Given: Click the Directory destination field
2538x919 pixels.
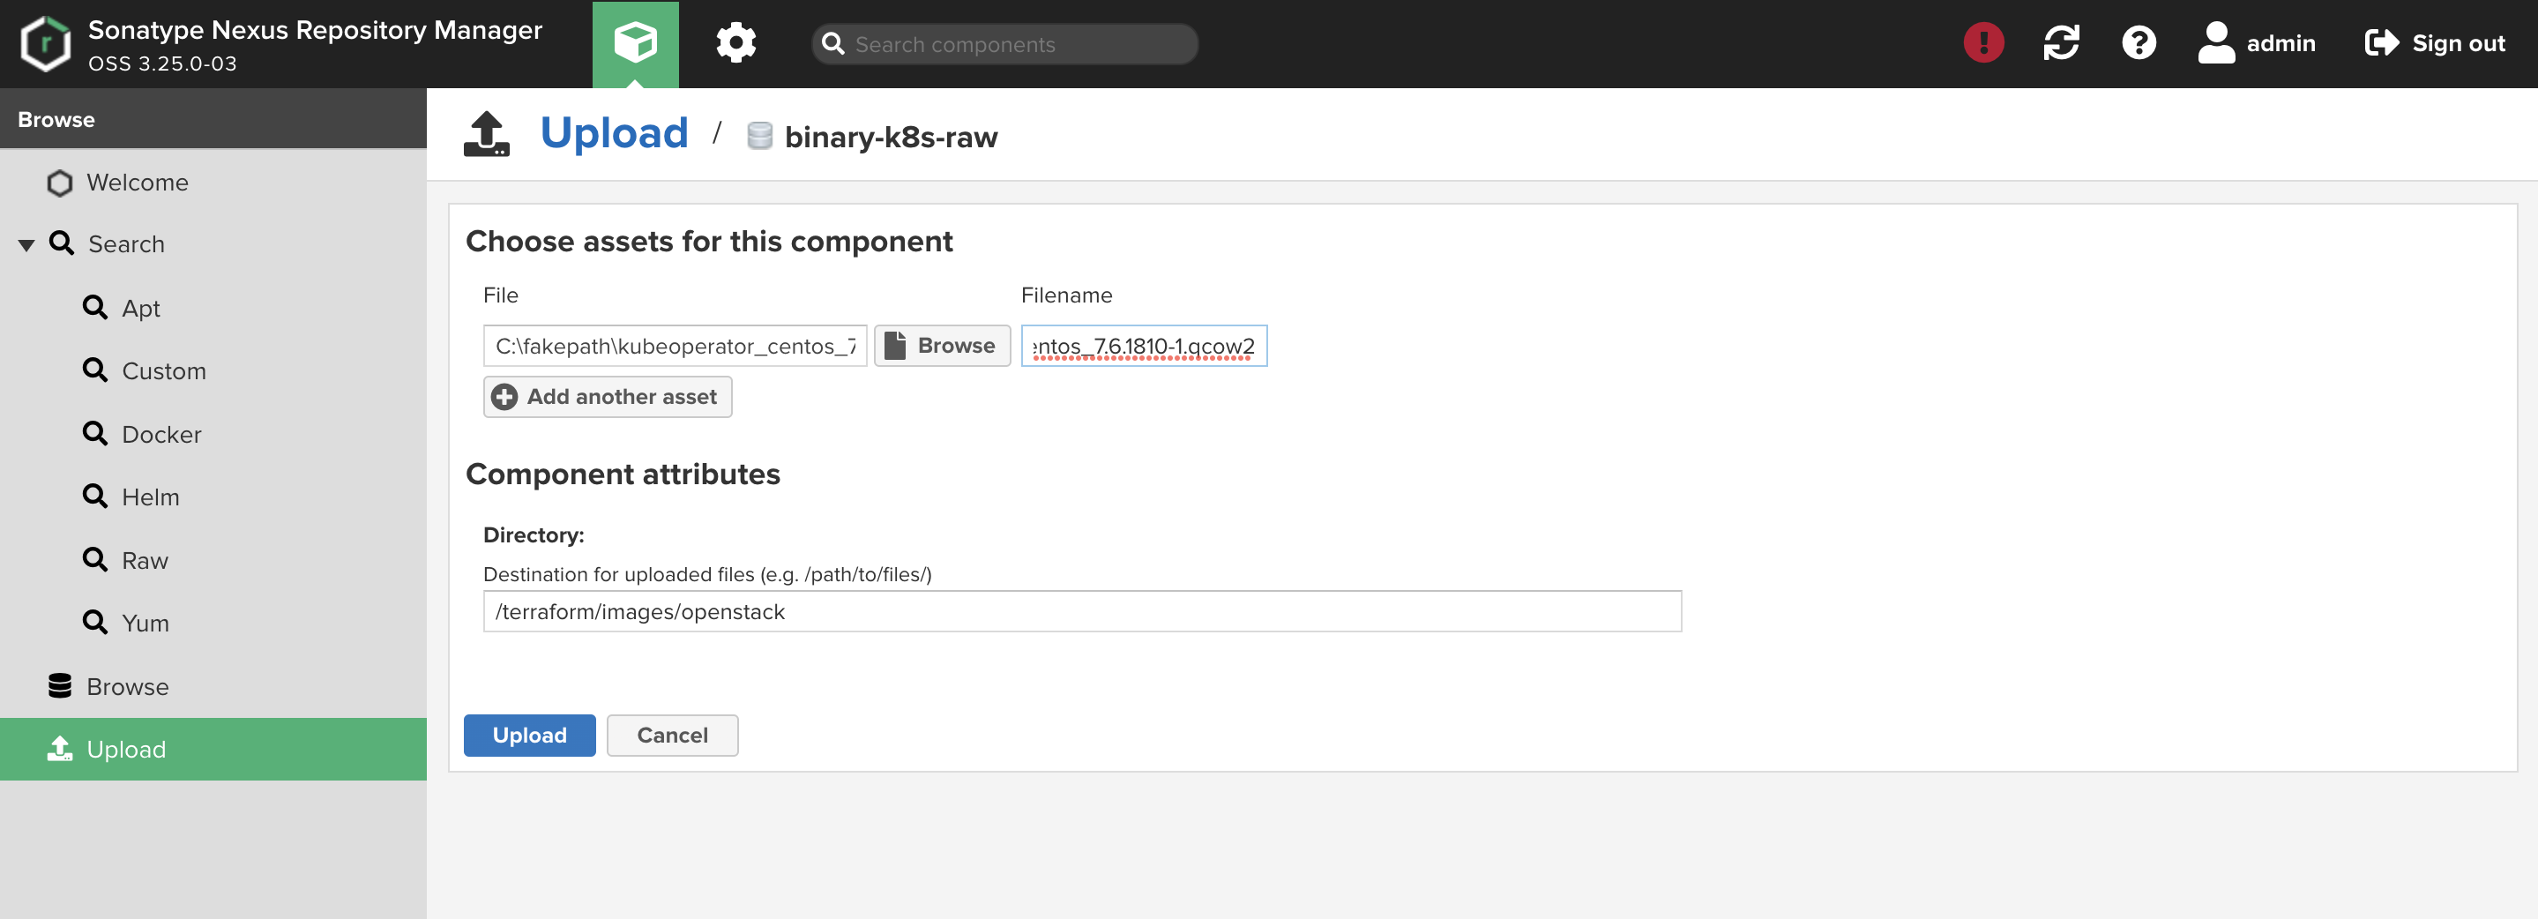Looking at the screenshot, I should pyautogui.click(x=1082, y=612).
